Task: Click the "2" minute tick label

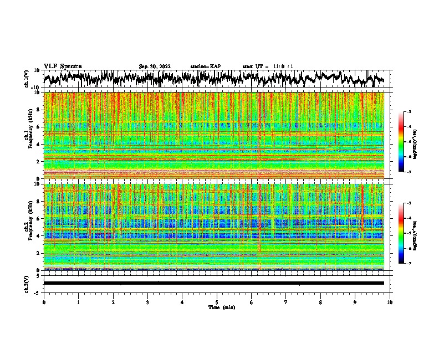Action: [x=113, y=302]
